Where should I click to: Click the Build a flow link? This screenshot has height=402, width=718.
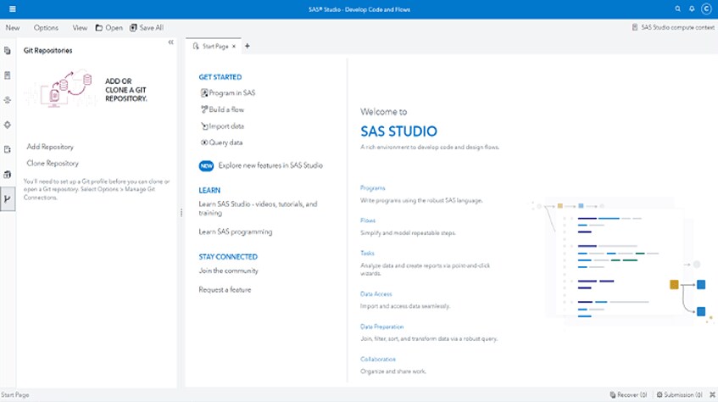tap(226, 109)
